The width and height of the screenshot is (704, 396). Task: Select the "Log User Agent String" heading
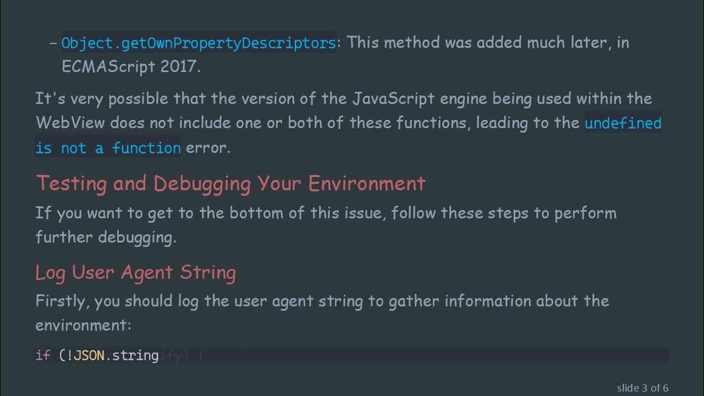click(135, 272)
